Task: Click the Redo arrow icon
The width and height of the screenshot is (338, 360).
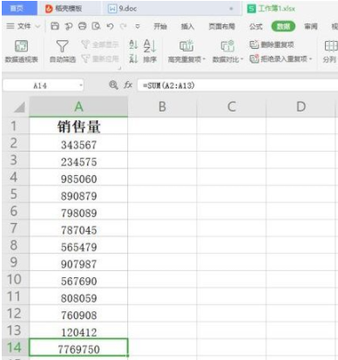Action: (x=124, y=26)
